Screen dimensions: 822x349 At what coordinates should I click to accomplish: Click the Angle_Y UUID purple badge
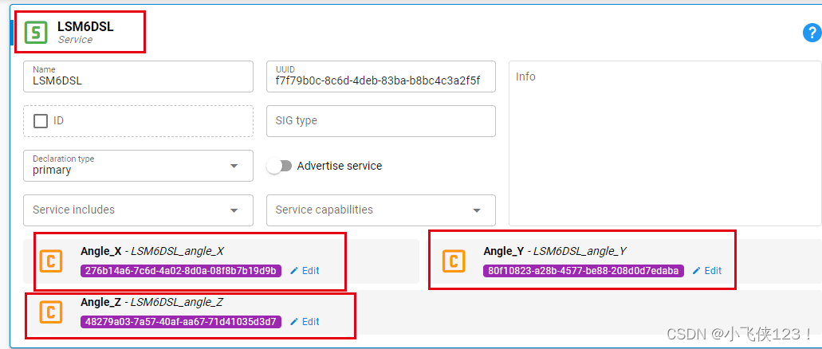584,271
